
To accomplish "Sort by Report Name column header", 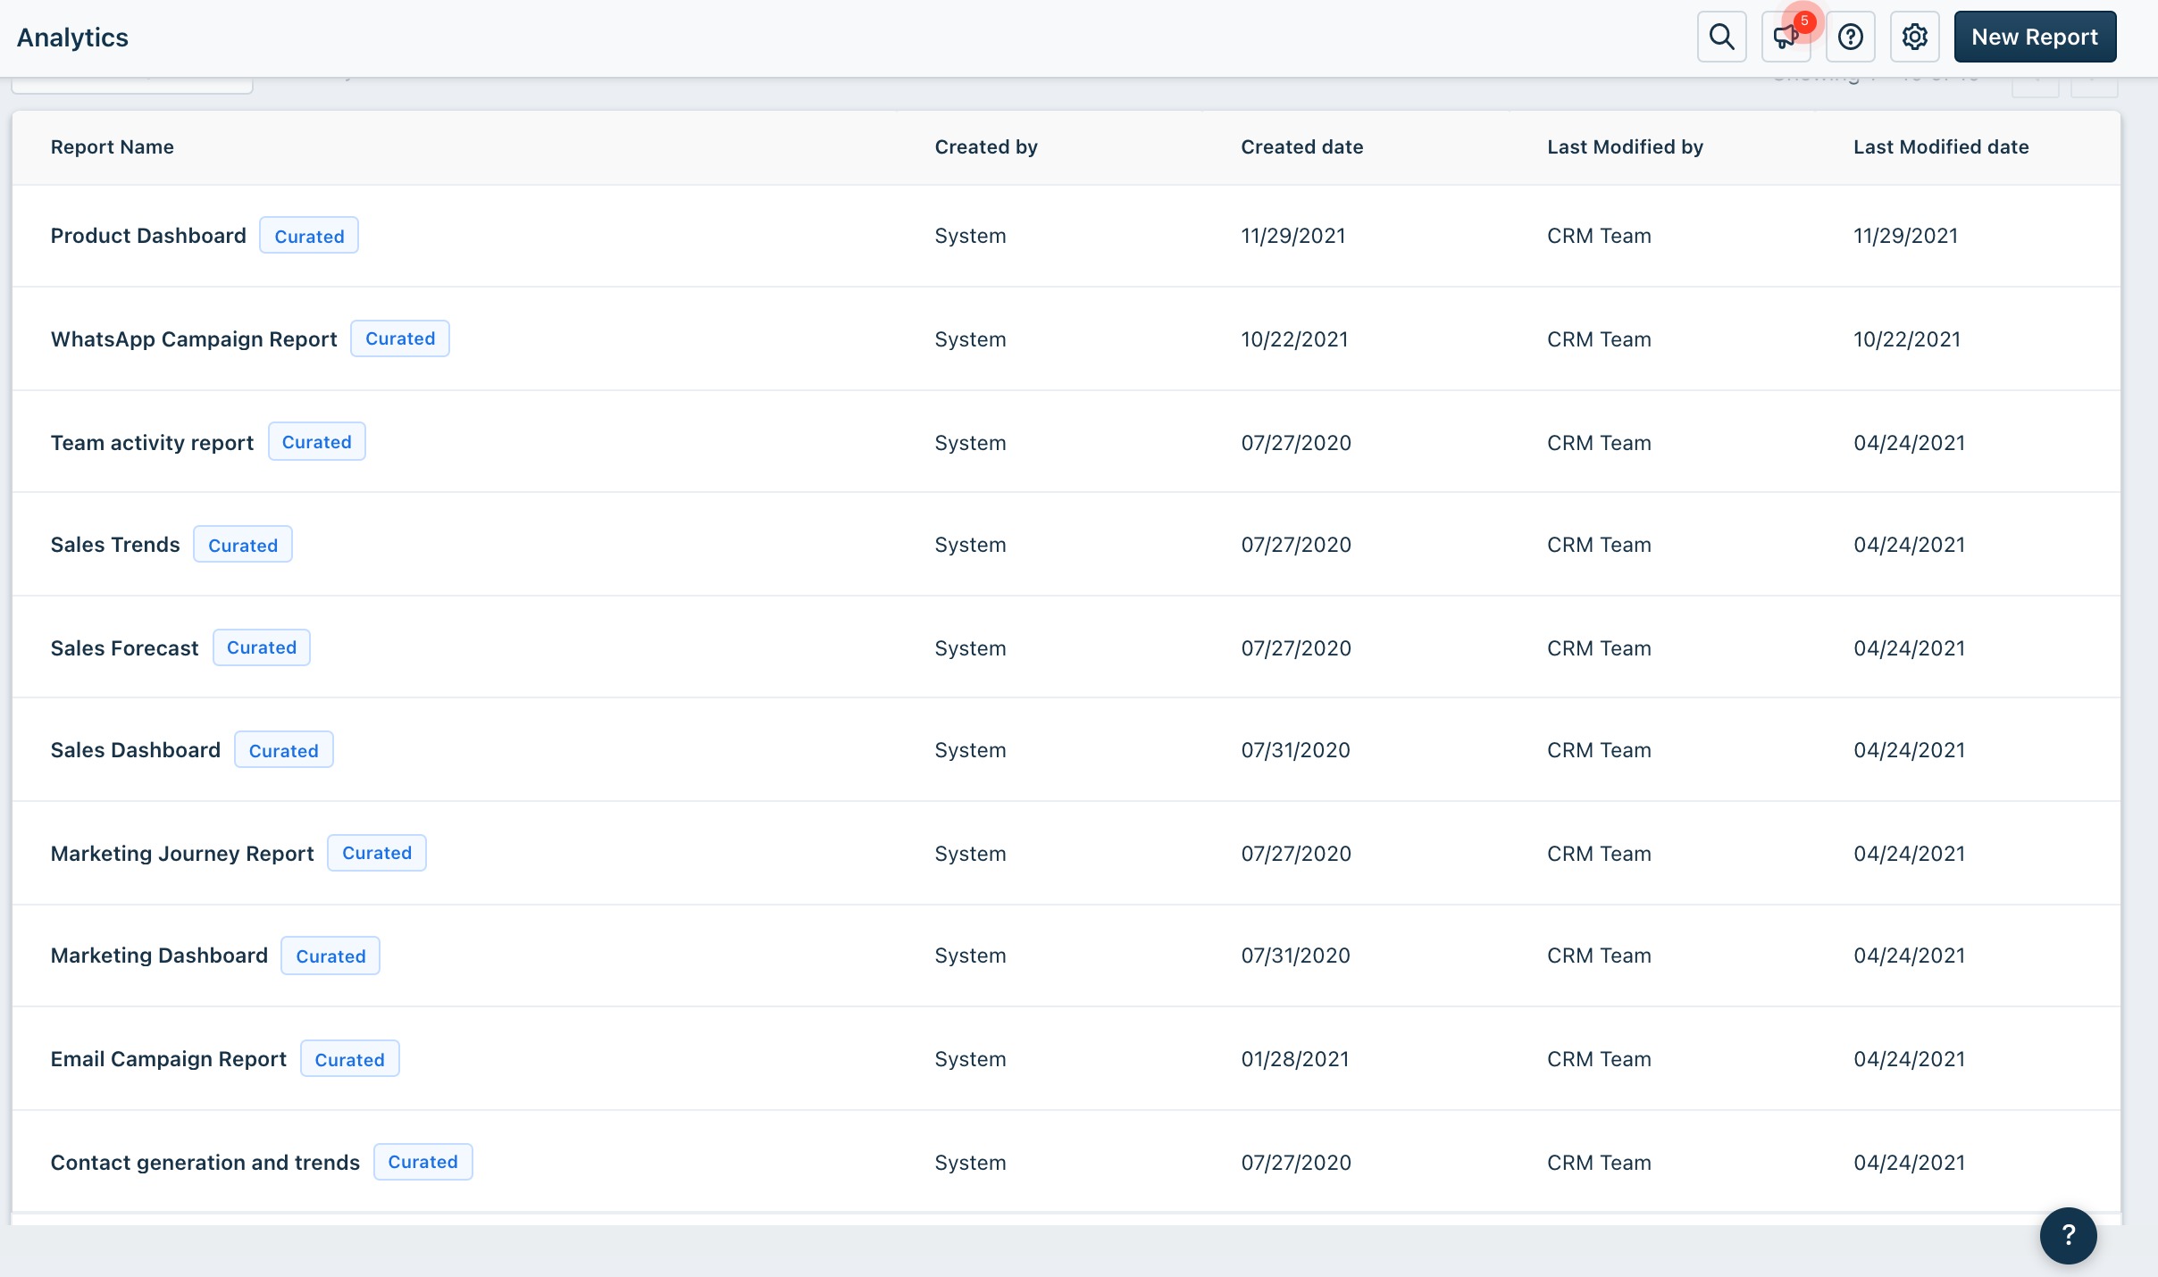I will 113,147.
